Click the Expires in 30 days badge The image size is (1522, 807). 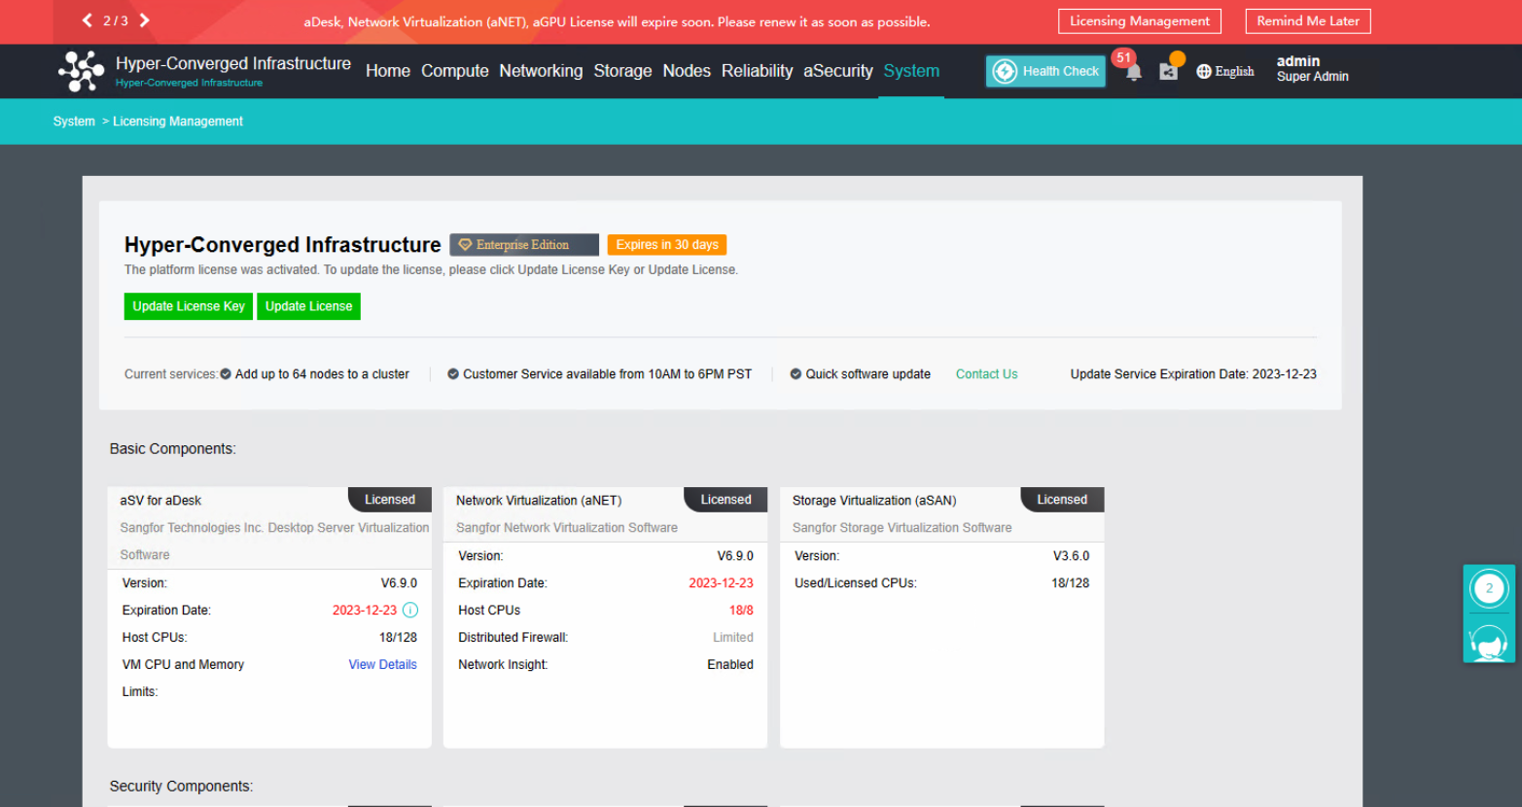tap(667, 245)
